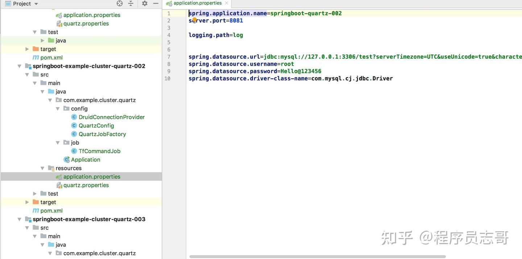Expand the java folder under the top test folder
The width and height of the screenshot is (522, 259).
click(42, 41)
